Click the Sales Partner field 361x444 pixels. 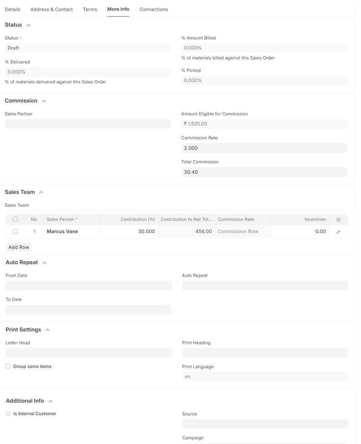(x=88, y=124)
